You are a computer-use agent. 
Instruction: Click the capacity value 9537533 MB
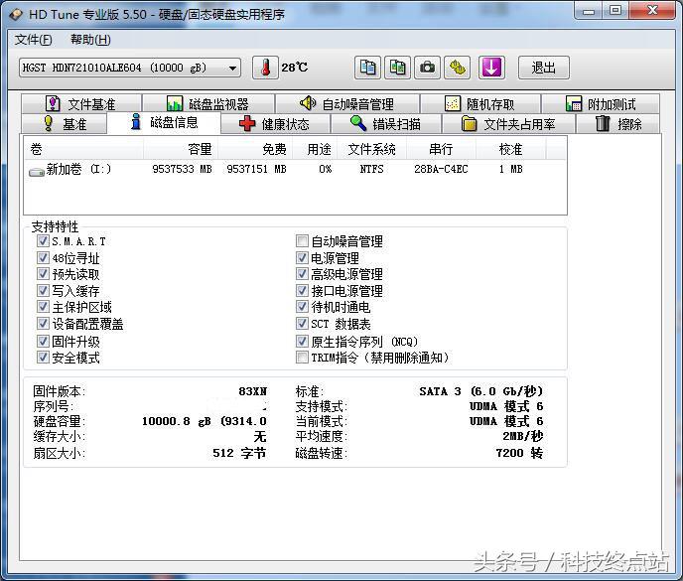click(182, 169)
